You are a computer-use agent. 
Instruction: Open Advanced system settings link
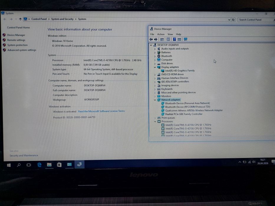click(x=22, y=50)
